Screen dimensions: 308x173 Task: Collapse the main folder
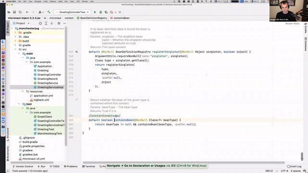[x=19, y=53]
